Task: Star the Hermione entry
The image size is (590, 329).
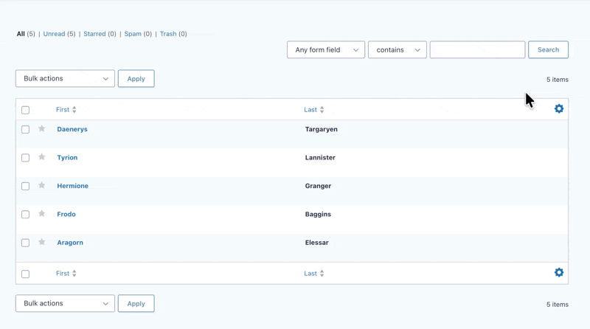Action: coord(42,186)
